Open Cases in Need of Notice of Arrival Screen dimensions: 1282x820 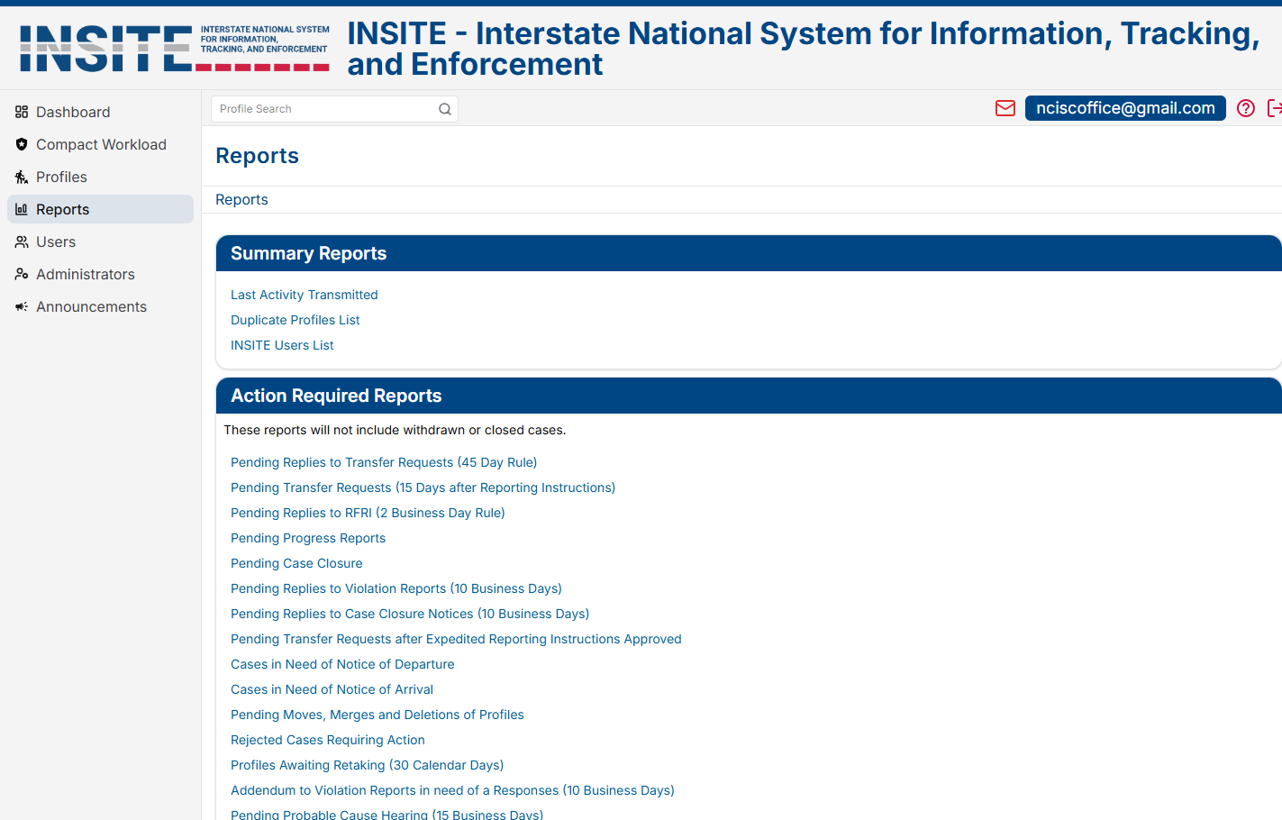pyautogui.click(x=332, y=689)
